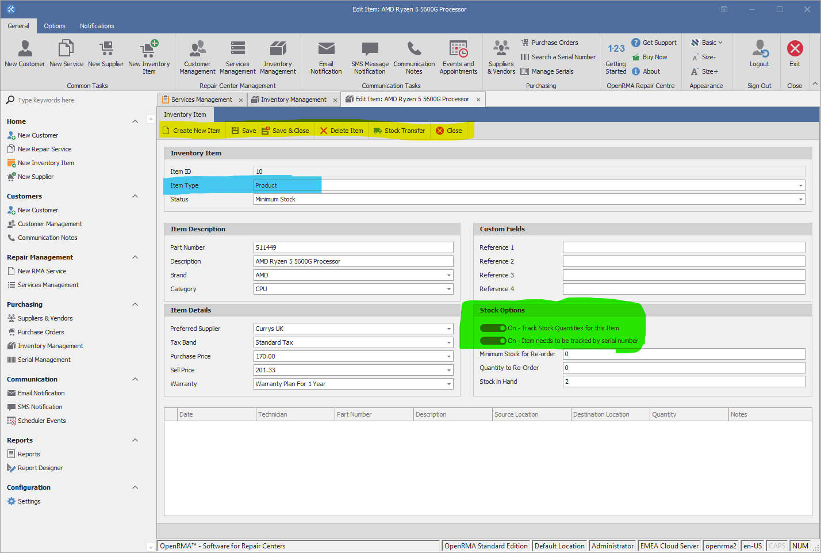This screenshot has width=821, height=553.
Task: Toggle Track Stock Quantities switch
Action: [x=493, y=328]
